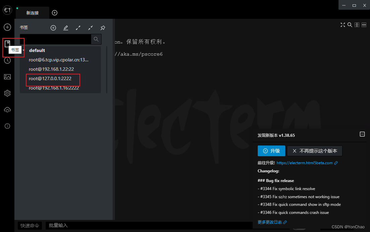Click 不再提示这个版本 button

315,151
